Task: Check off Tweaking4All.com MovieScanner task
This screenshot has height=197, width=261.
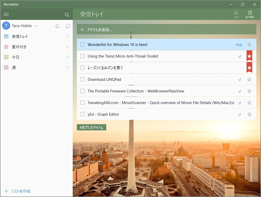Action: (83, 103)
